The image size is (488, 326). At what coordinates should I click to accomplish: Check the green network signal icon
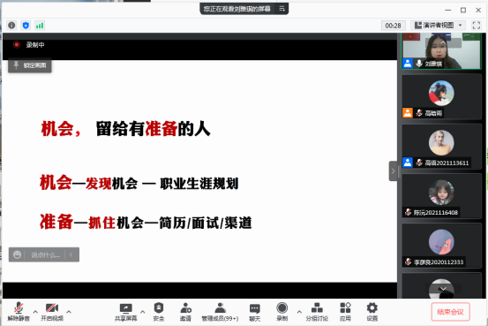40,26
